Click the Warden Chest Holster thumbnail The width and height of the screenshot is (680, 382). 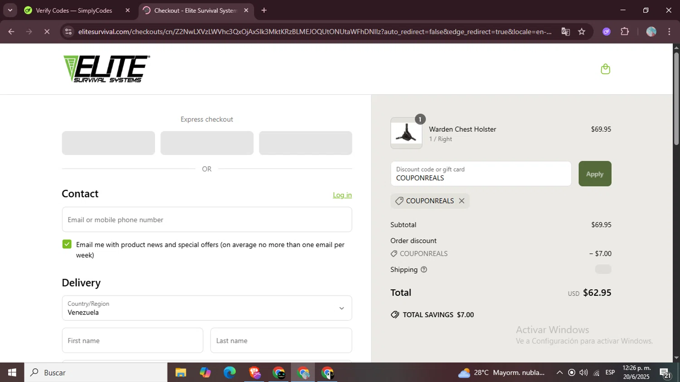click(406, 133)
